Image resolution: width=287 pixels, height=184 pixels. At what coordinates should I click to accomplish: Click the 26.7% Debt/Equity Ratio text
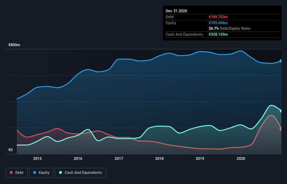tap(230, 28)
